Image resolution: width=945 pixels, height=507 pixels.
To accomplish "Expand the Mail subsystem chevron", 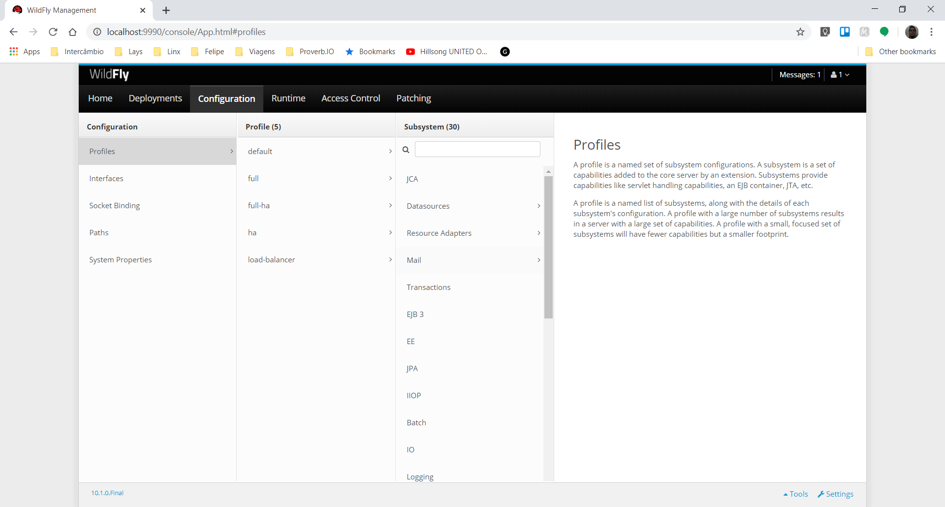I will click(x=539, y=260).
